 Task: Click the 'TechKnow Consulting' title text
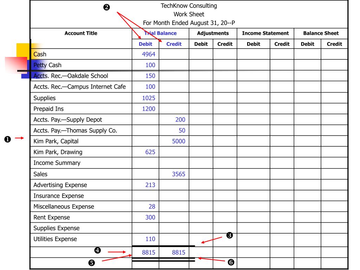click(x=189, y=6)
